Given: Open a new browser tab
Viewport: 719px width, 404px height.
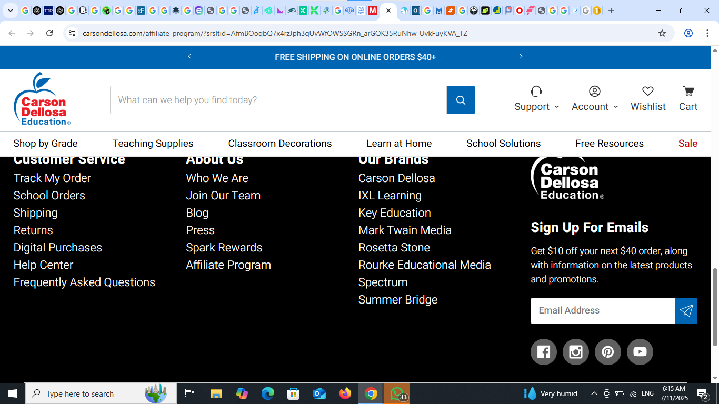Looking at the screenshot, I should coord(611,11).
